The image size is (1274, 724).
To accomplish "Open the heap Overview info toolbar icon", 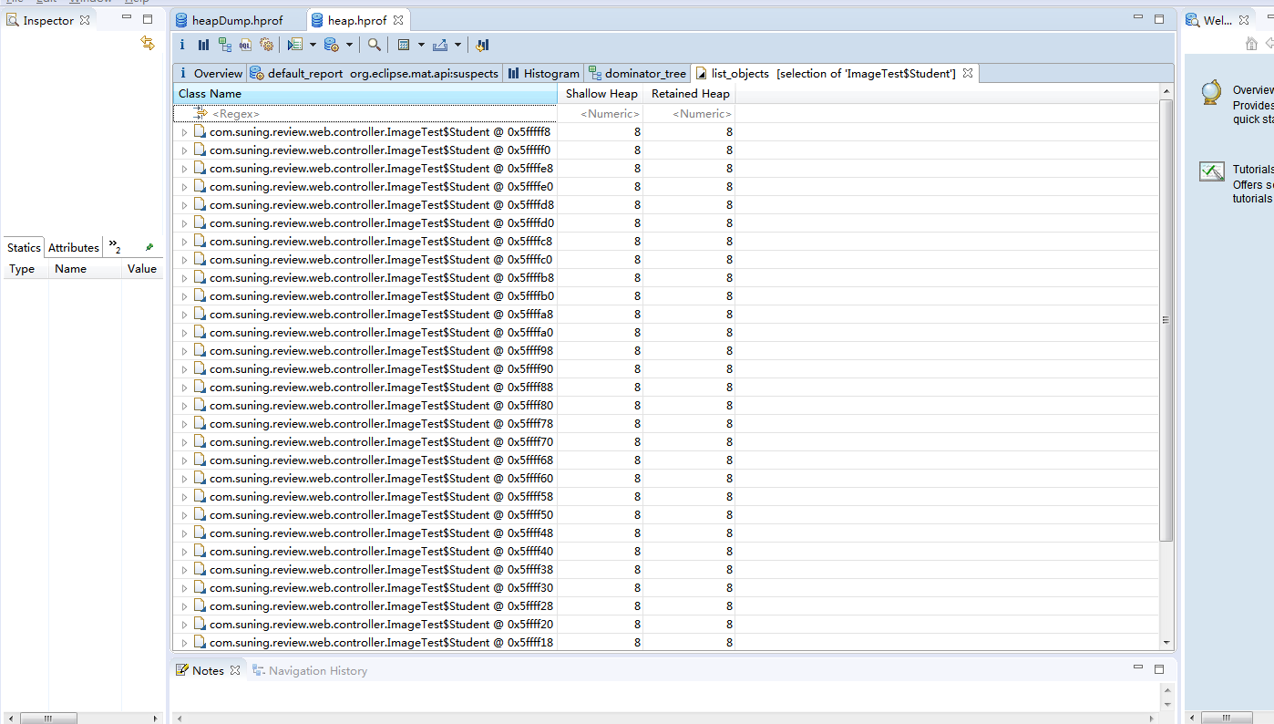I will coord(182,45).
